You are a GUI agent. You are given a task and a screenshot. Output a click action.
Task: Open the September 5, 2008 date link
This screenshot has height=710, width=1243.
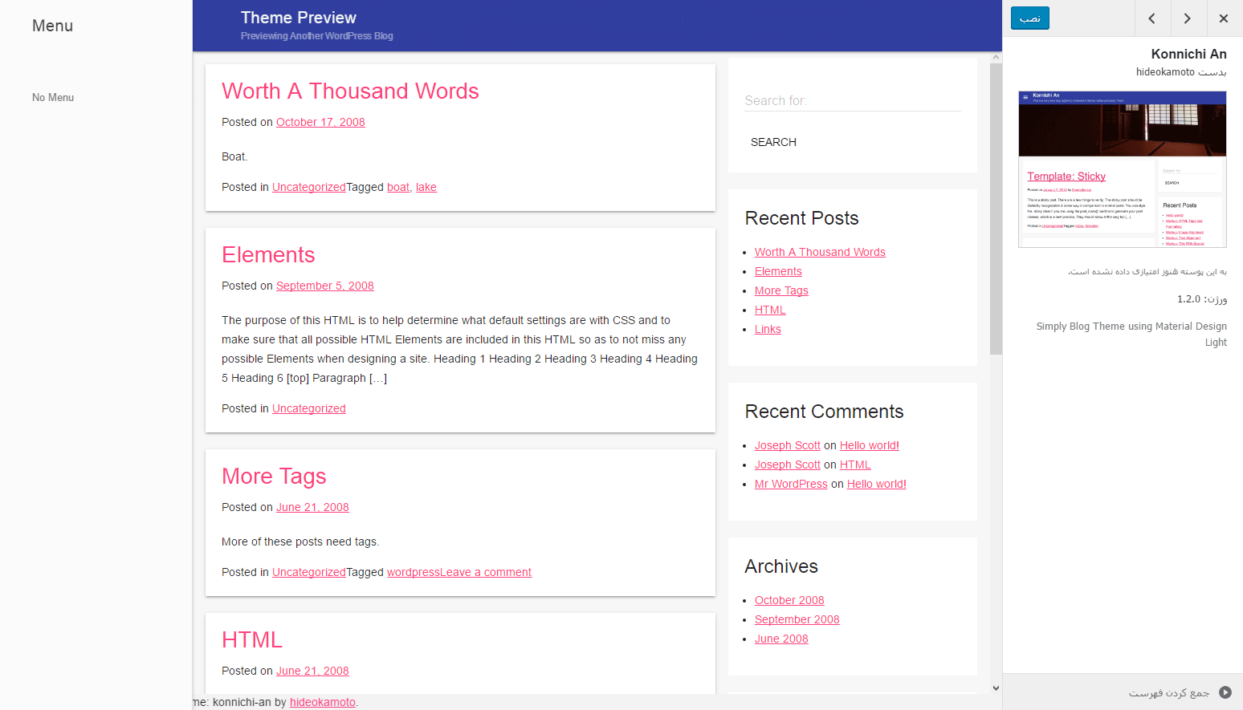coord(325,286)
